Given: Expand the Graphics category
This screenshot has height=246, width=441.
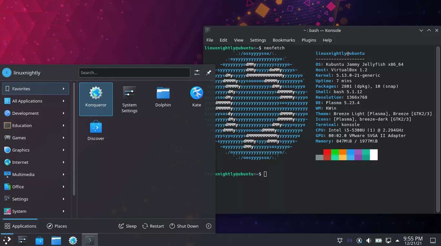Looking at the screenshot, I should coord(36,150).
